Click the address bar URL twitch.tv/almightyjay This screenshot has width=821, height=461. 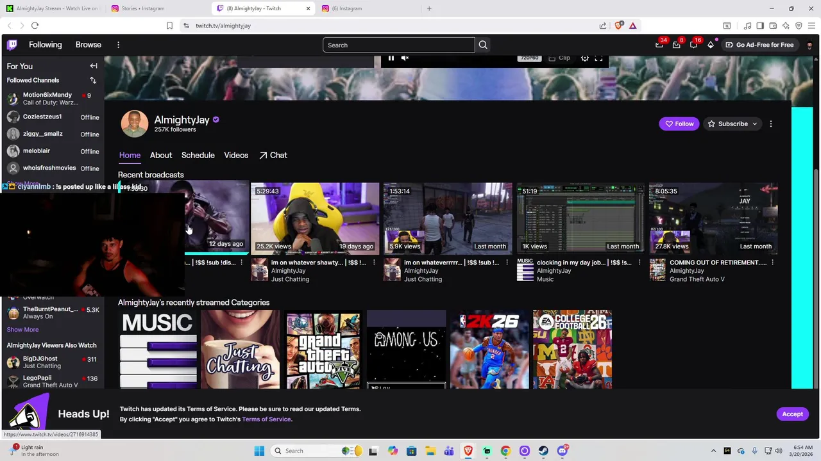[x=223, y=26]
